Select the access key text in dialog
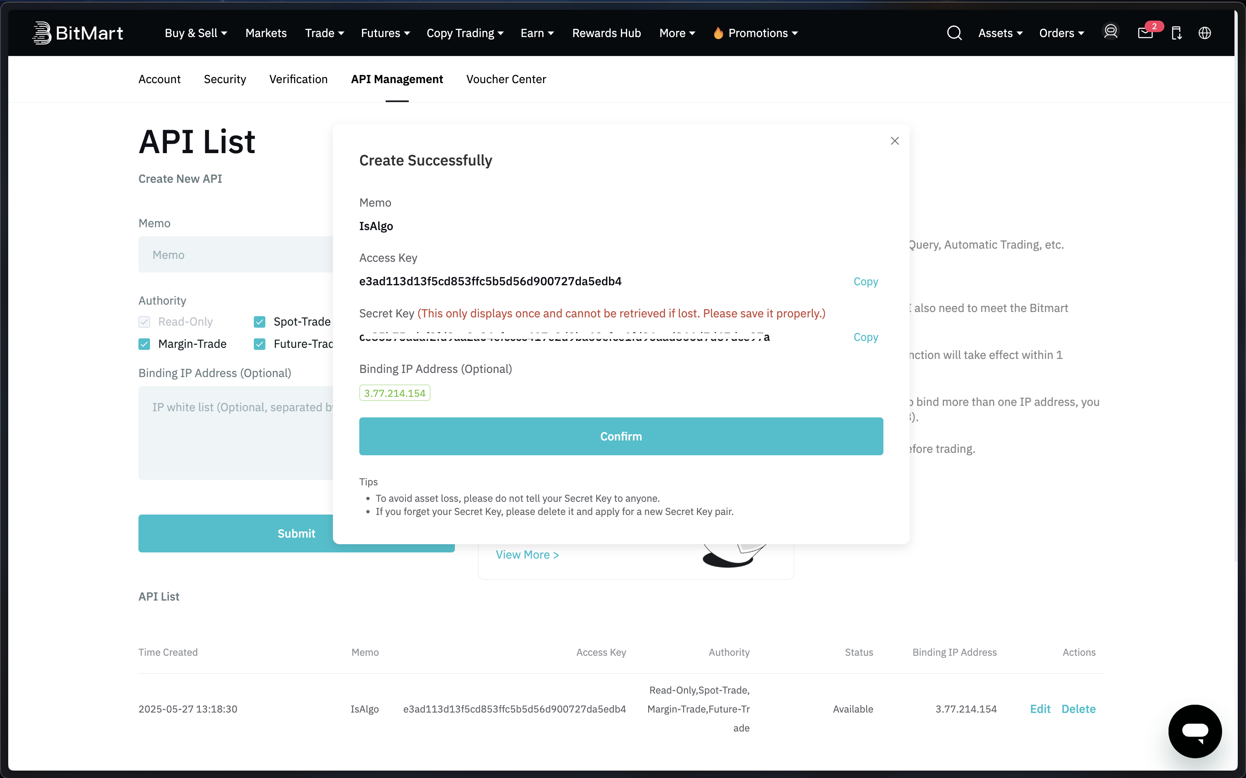 pos(490,282)
